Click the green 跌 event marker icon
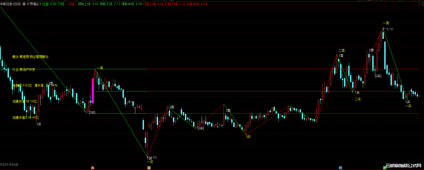 coord(385,168)
